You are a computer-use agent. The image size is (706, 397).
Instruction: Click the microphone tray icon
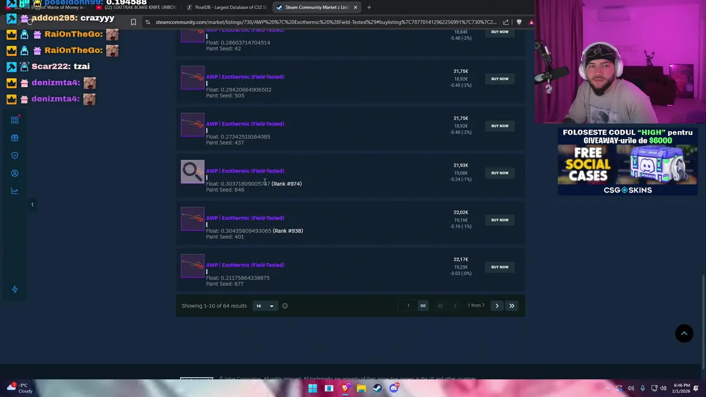tap(643, 388)
